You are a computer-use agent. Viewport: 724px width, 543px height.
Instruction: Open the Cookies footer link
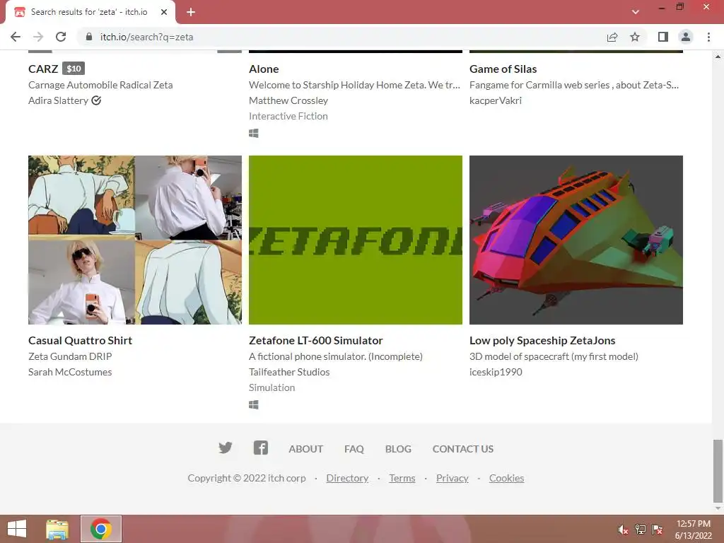coord(506,478)
